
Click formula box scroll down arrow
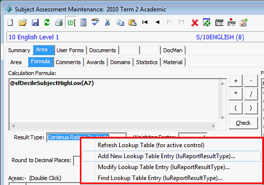(x=222, y=118)
